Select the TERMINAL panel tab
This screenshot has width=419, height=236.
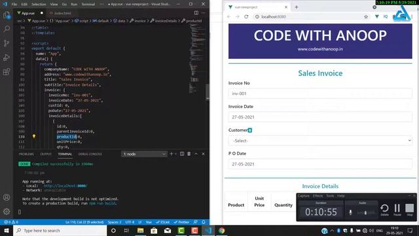[x=65, y=154]
